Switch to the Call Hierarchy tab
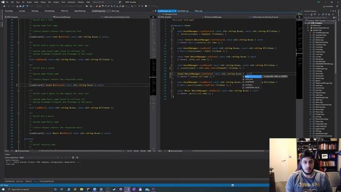Viewport: 341px width, 192px height. click(10, 181)
